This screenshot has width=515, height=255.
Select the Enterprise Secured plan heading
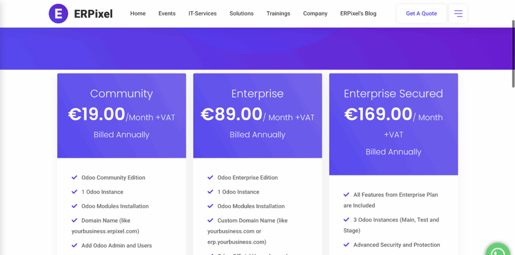[393, 94]
